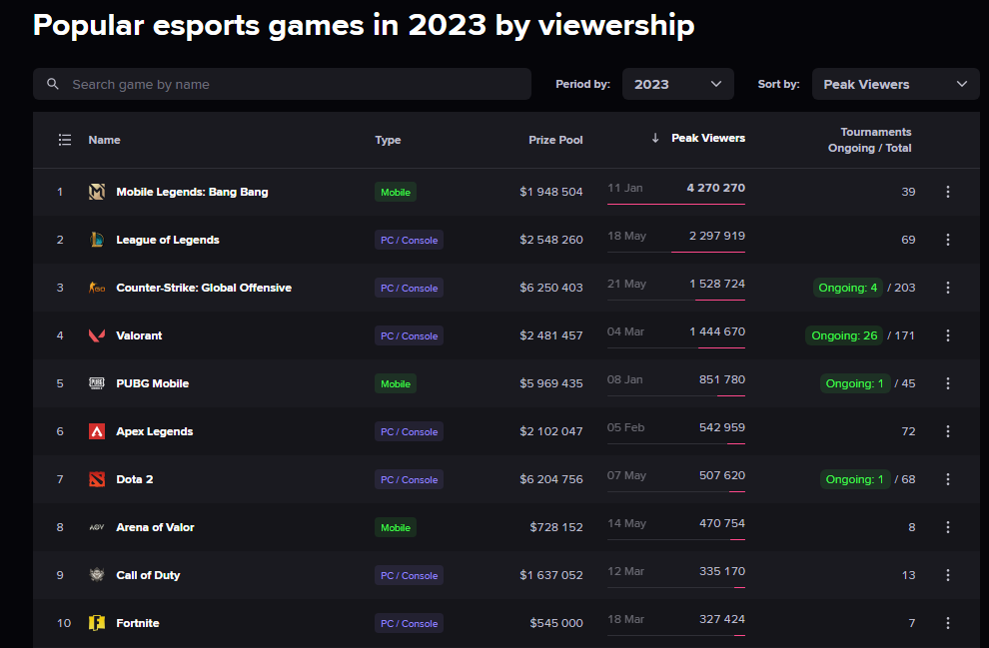This screenshot has width=989, height=648.
Task: Sort table by Name column header
Action: pos(104,140)
